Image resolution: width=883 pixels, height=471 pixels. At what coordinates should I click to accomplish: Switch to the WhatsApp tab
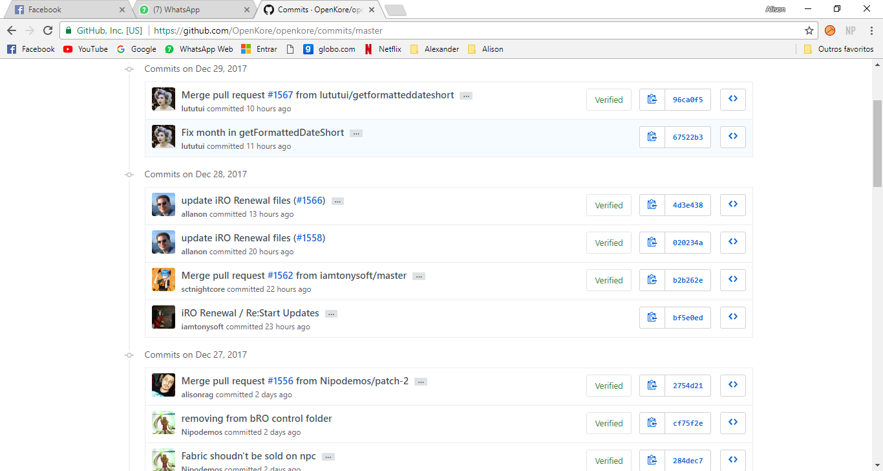tap(194, 10)
